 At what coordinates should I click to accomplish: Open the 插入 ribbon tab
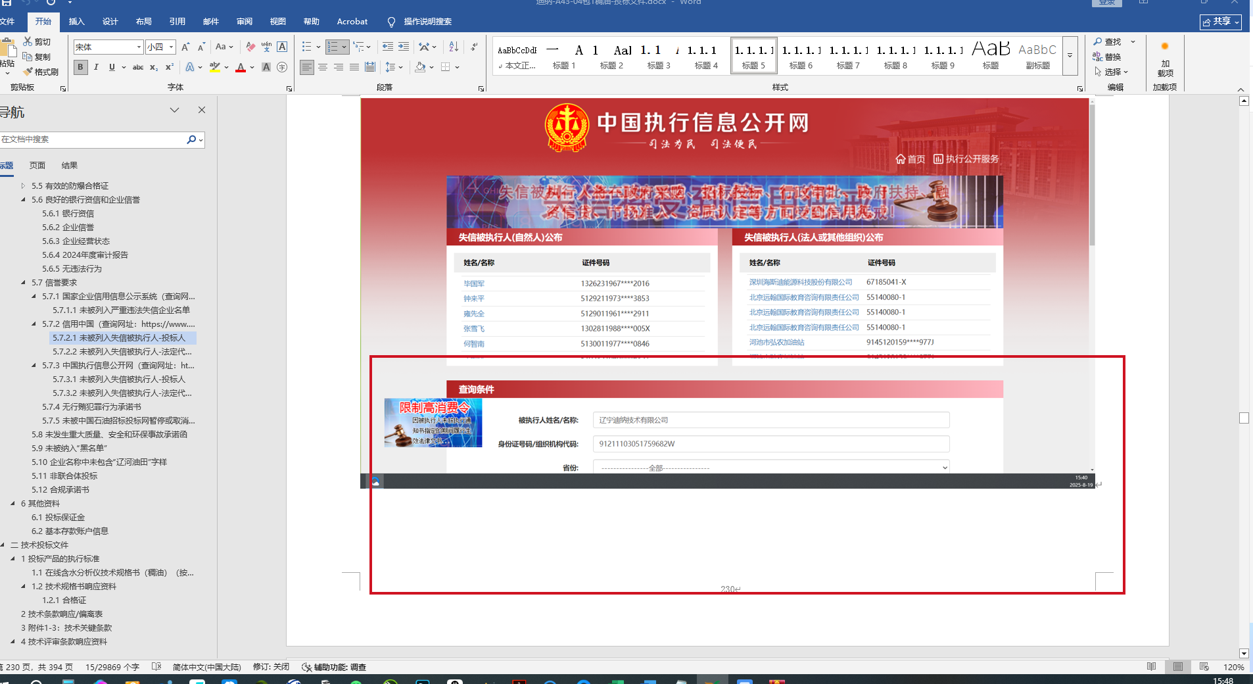(77, 22)
